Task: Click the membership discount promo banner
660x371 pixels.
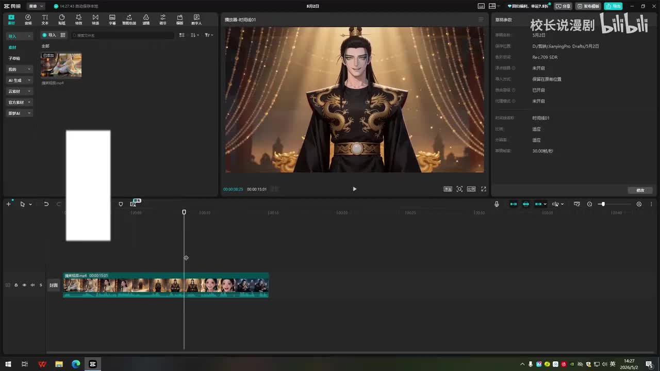Action: pos(528,6)
